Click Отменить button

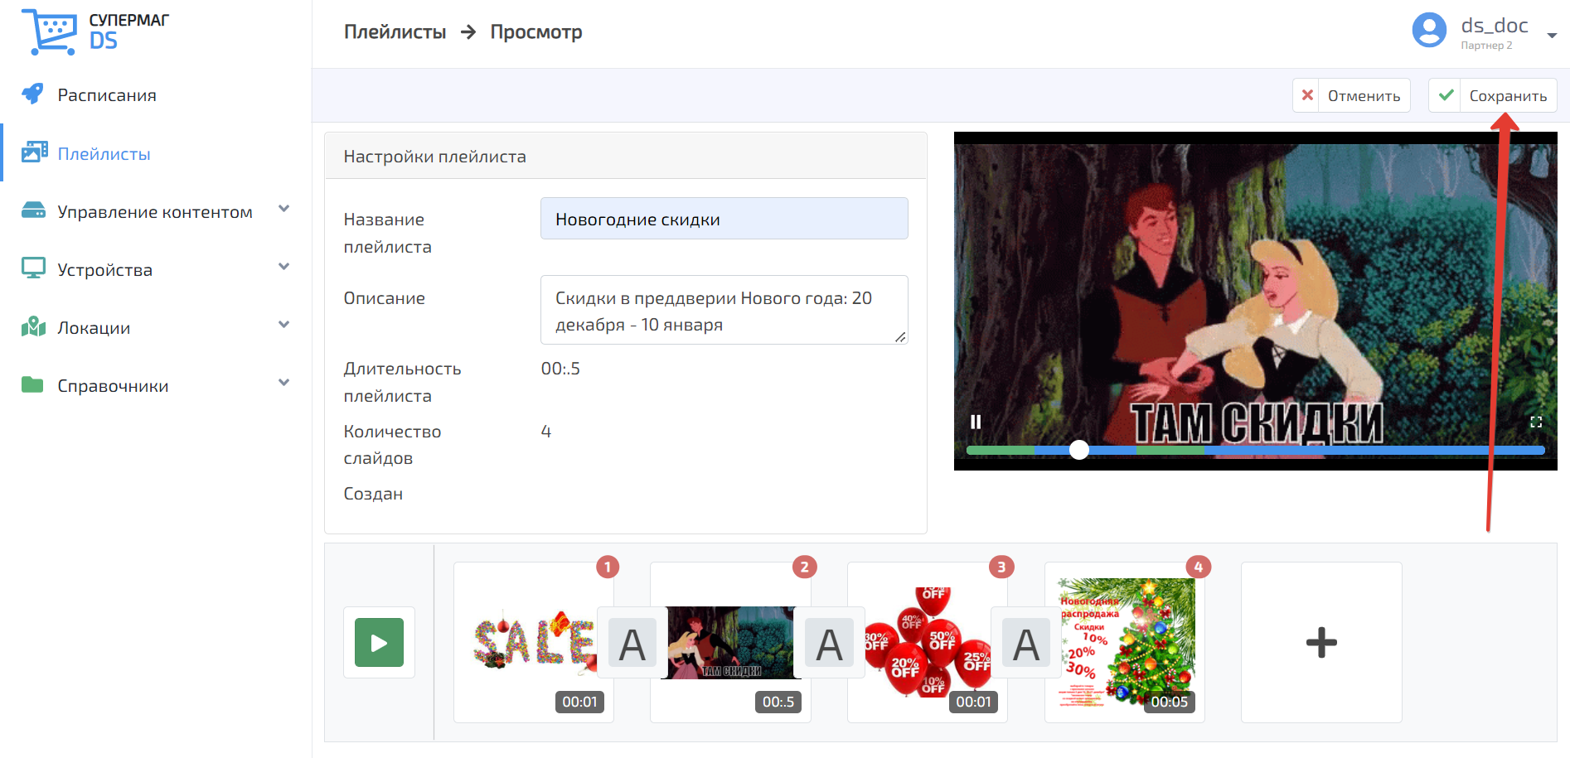coord(1351,95)
